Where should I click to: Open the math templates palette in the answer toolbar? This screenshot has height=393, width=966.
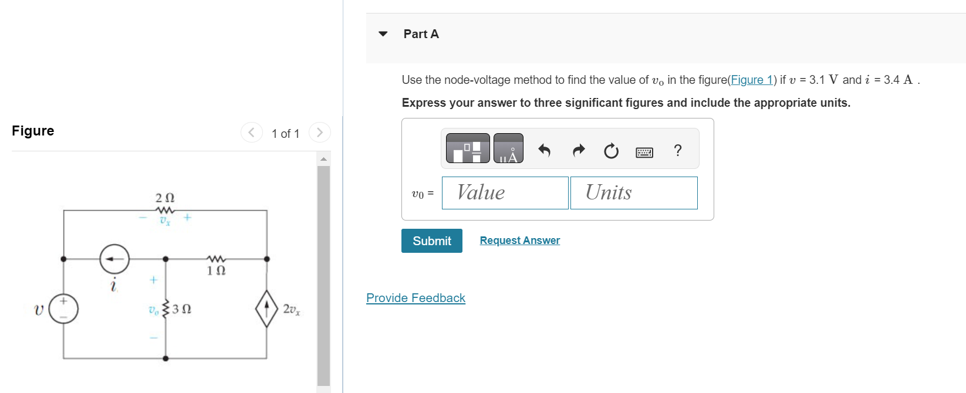click(467, 148)
